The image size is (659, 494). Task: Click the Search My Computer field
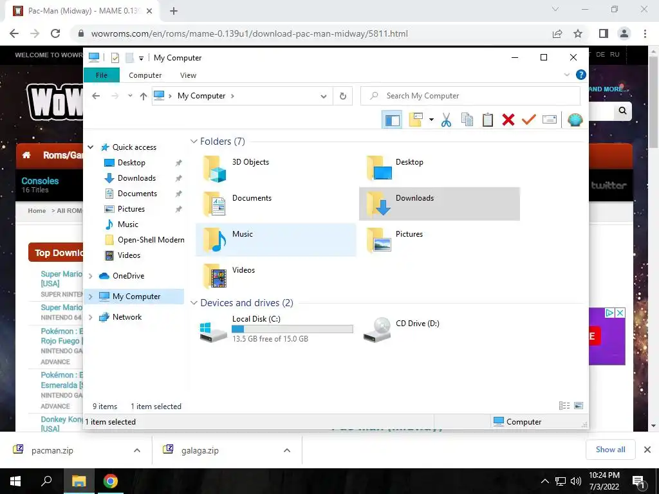pyautogui.click(x=470, y=96)
